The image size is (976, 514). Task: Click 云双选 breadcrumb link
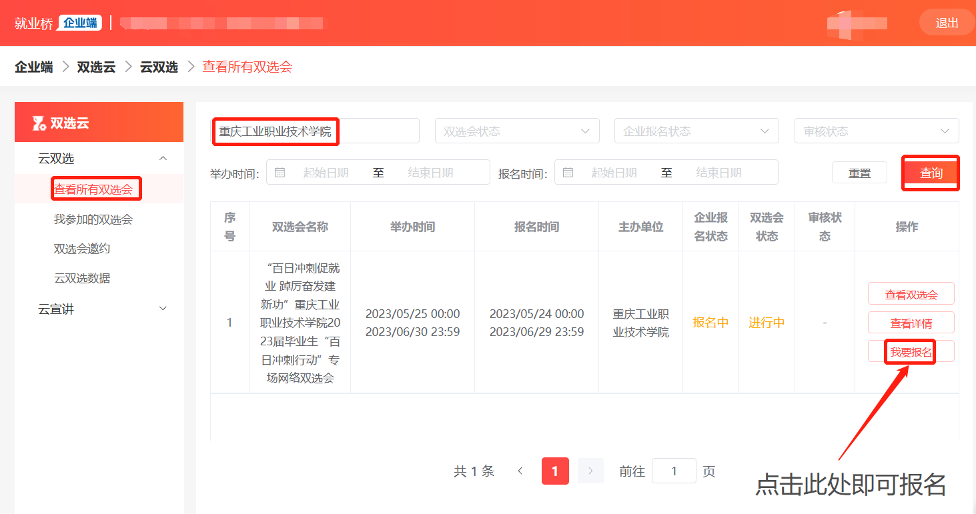coord(159,67)
